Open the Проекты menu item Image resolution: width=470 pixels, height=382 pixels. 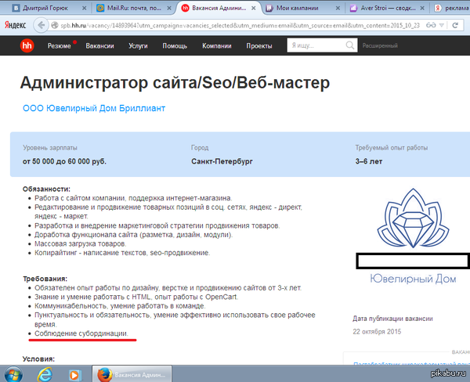[259, 46]
